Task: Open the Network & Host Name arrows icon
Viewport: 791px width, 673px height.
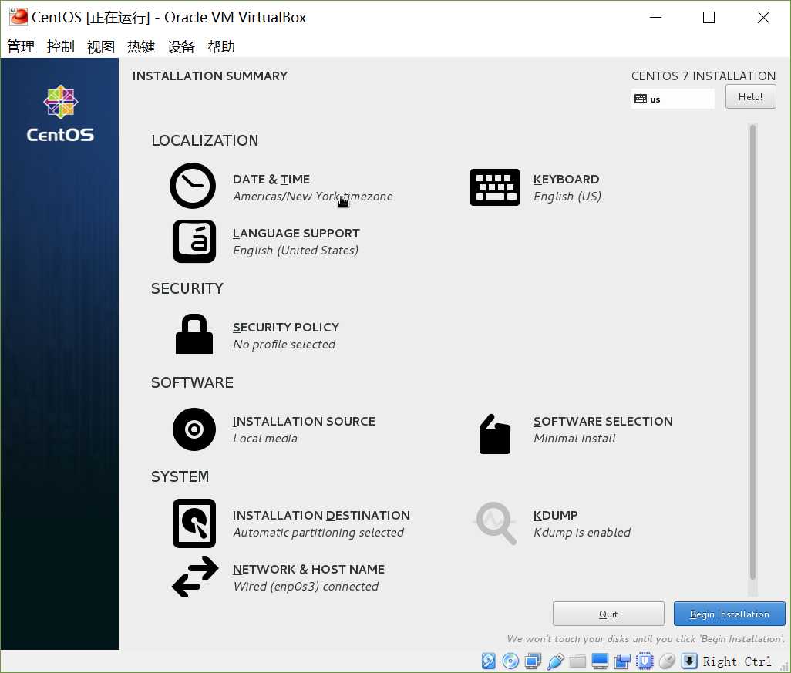Action: click(195, 577)
